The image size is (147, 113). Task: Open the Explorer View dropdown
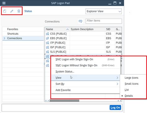104,11
